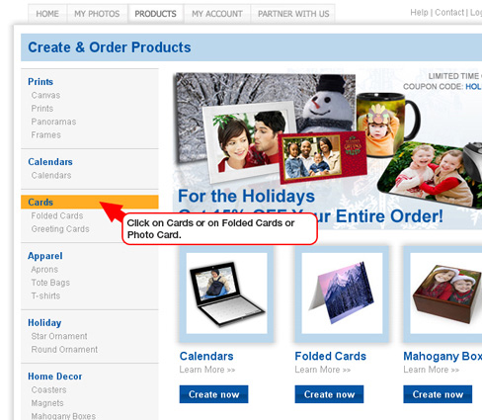This screenshot has height=420, width=482.
Task: Open the Help link at top
Action: [x=419, y=13]
